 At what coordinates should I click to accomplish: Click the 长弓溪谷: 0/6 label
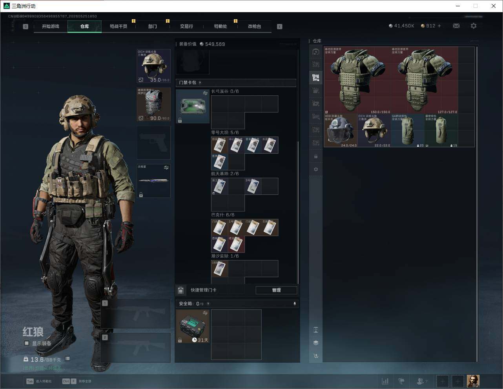pyautogui.click(x=225, y=91)
